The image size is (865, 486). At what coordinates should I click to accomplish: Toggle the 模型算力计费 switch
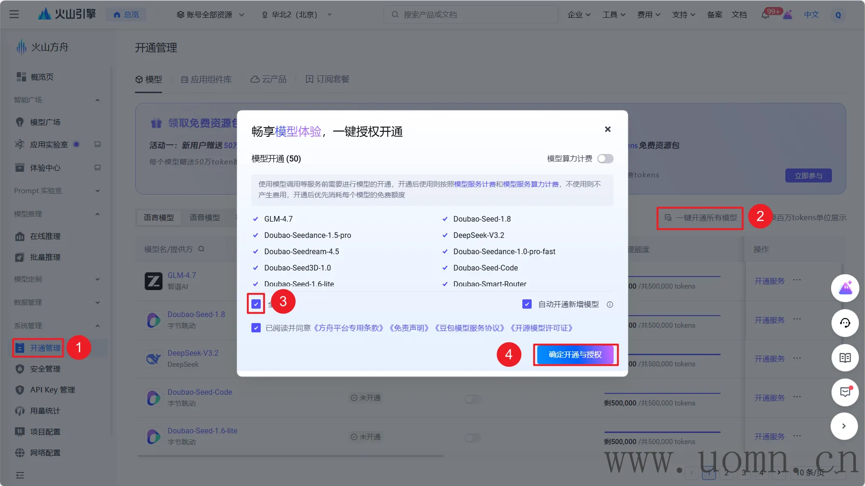[x=605, y=159]
